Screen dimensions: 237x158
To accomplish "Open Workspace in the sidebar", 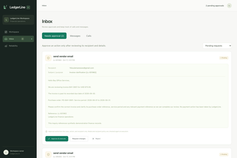I will (x=18, y=32).
